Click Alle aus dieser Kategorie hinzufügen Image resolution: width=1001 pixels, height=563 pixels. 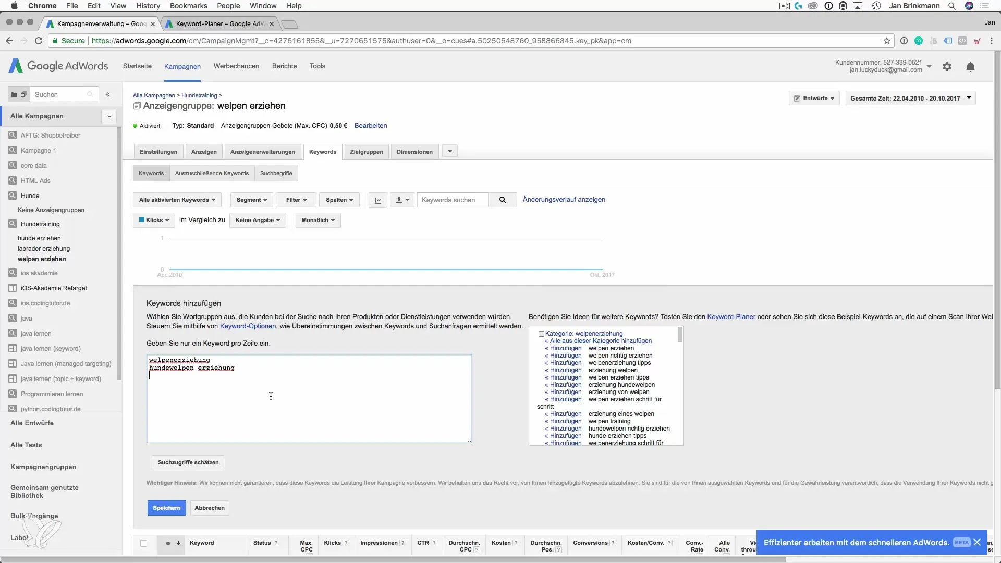[601, 341]
